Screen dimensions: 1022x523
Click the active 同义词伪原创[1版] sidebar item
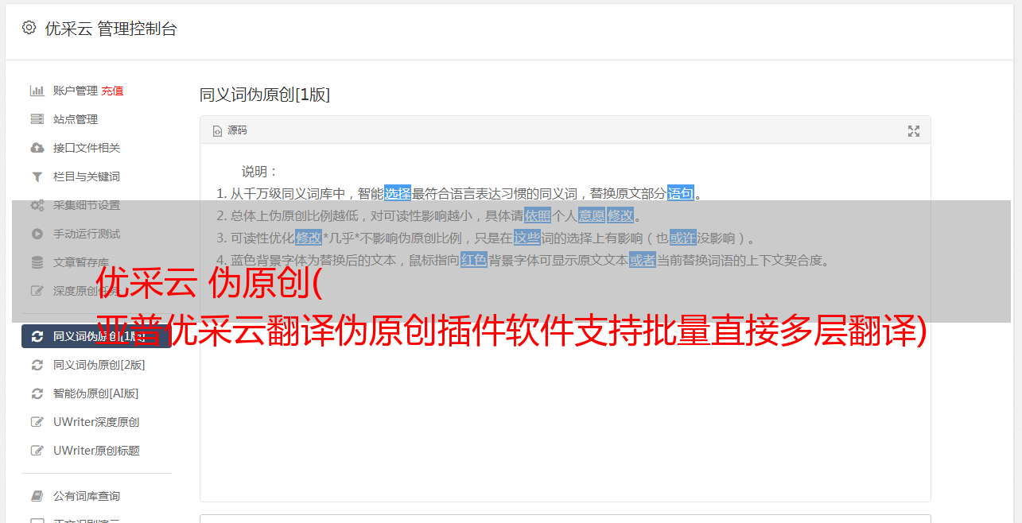click(x=96, y=336)
